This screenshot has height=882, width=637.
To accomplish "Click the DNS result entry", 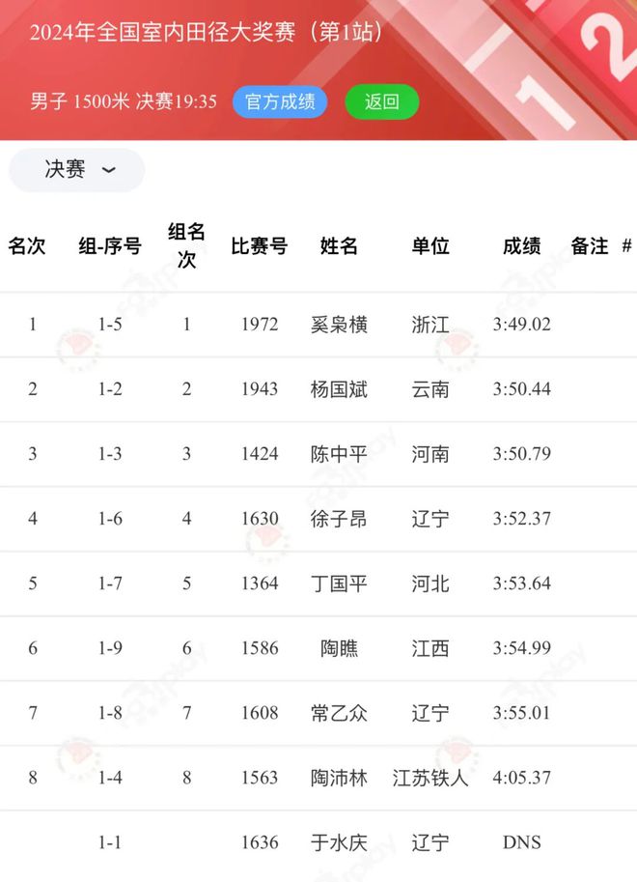I will [522, 842].
